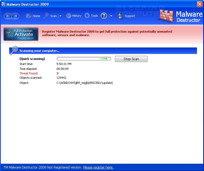Open the Home menu label

36,16
